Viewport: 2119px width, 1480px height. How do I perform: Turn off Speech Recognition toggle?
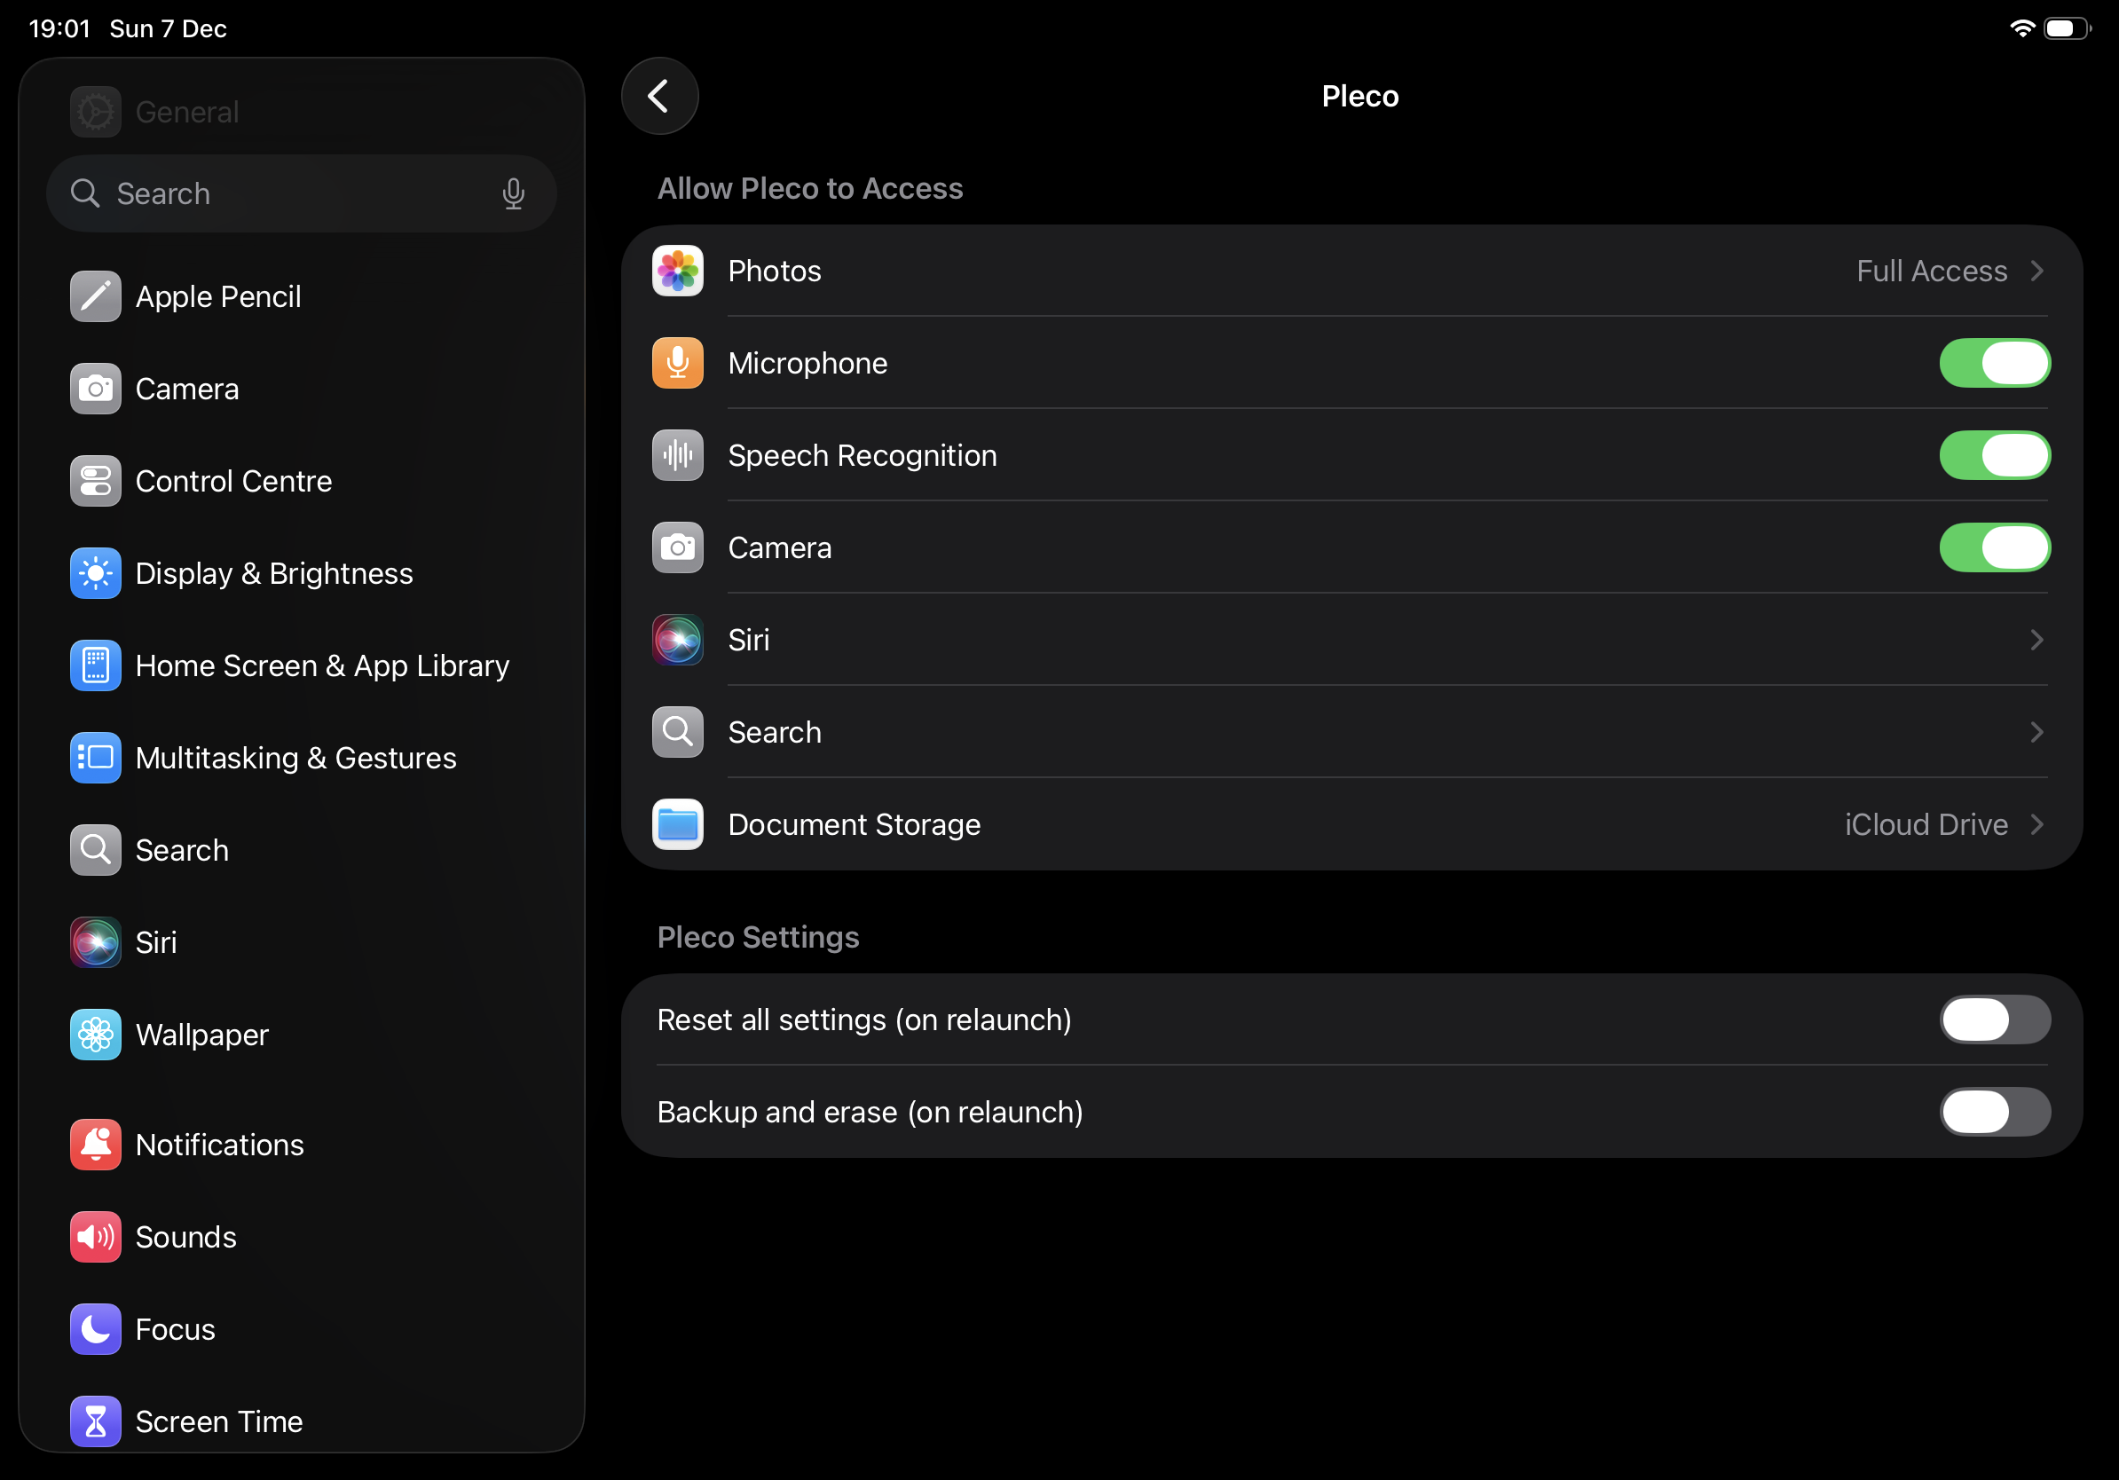(x=1994, y=455)
